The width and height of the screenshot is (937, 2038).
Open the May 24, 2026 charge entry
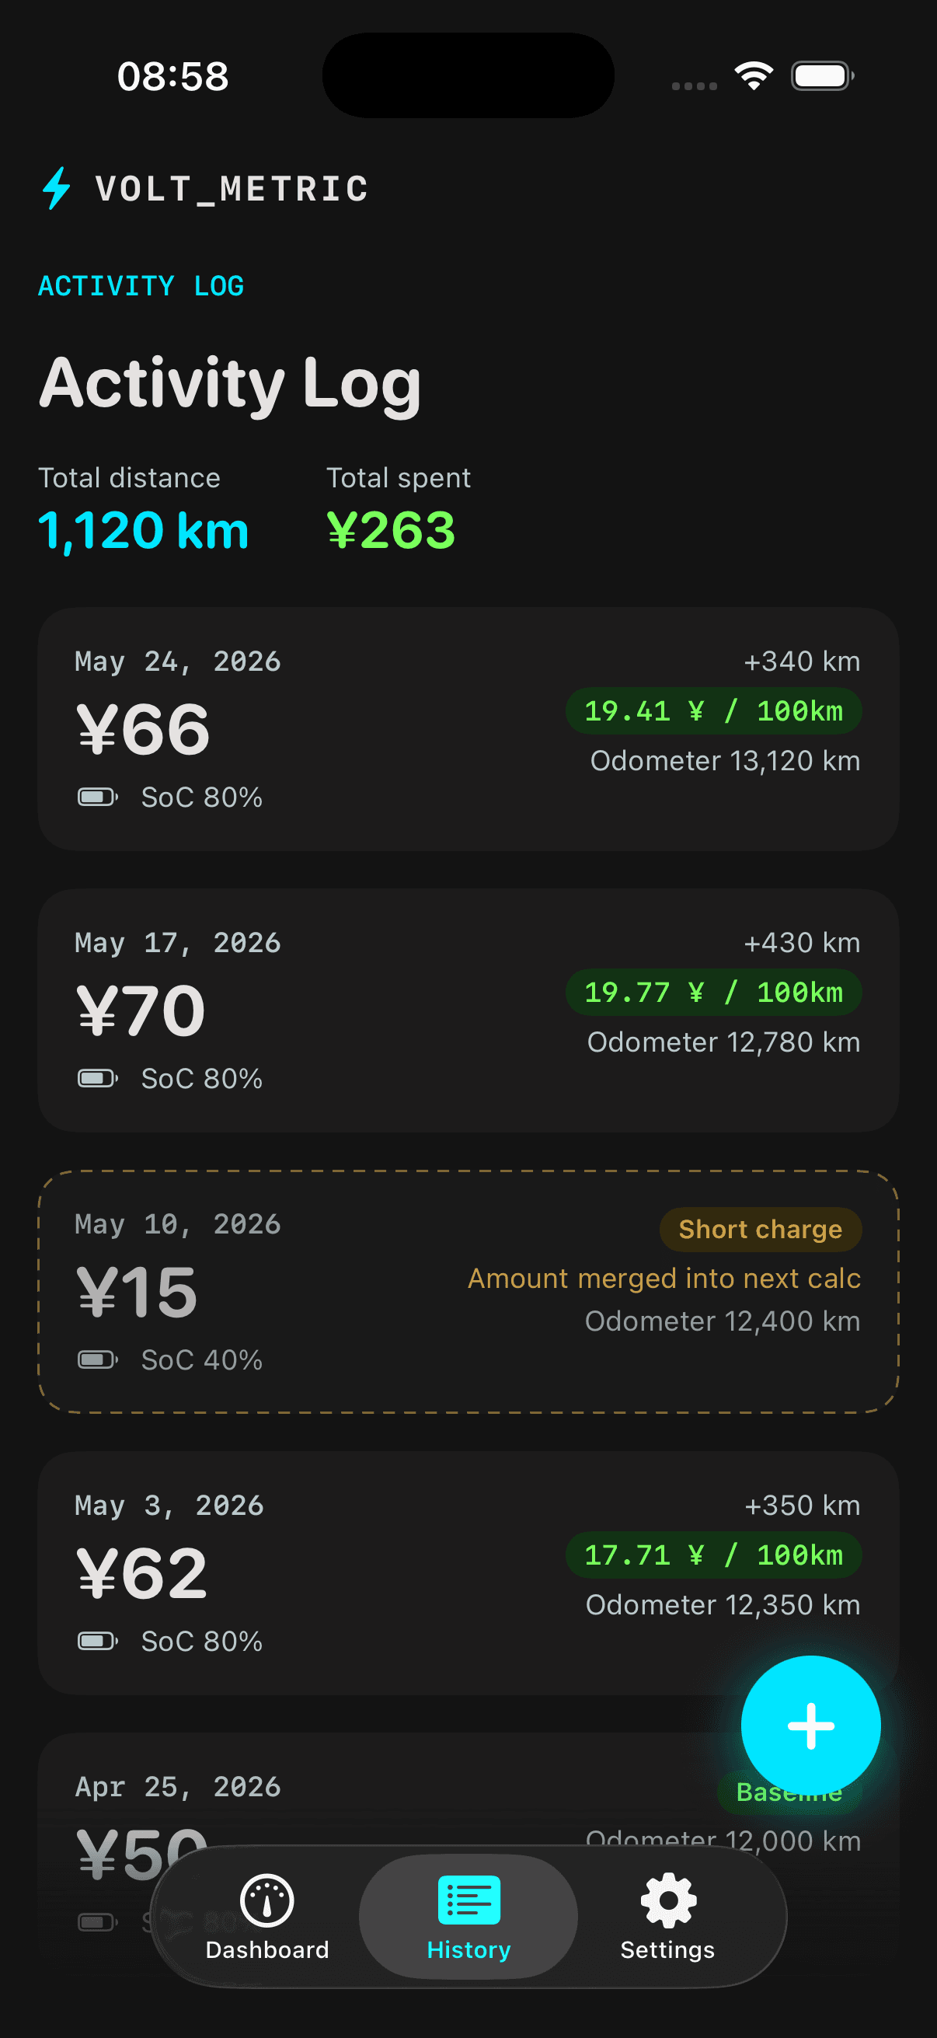tap(468, 728)
